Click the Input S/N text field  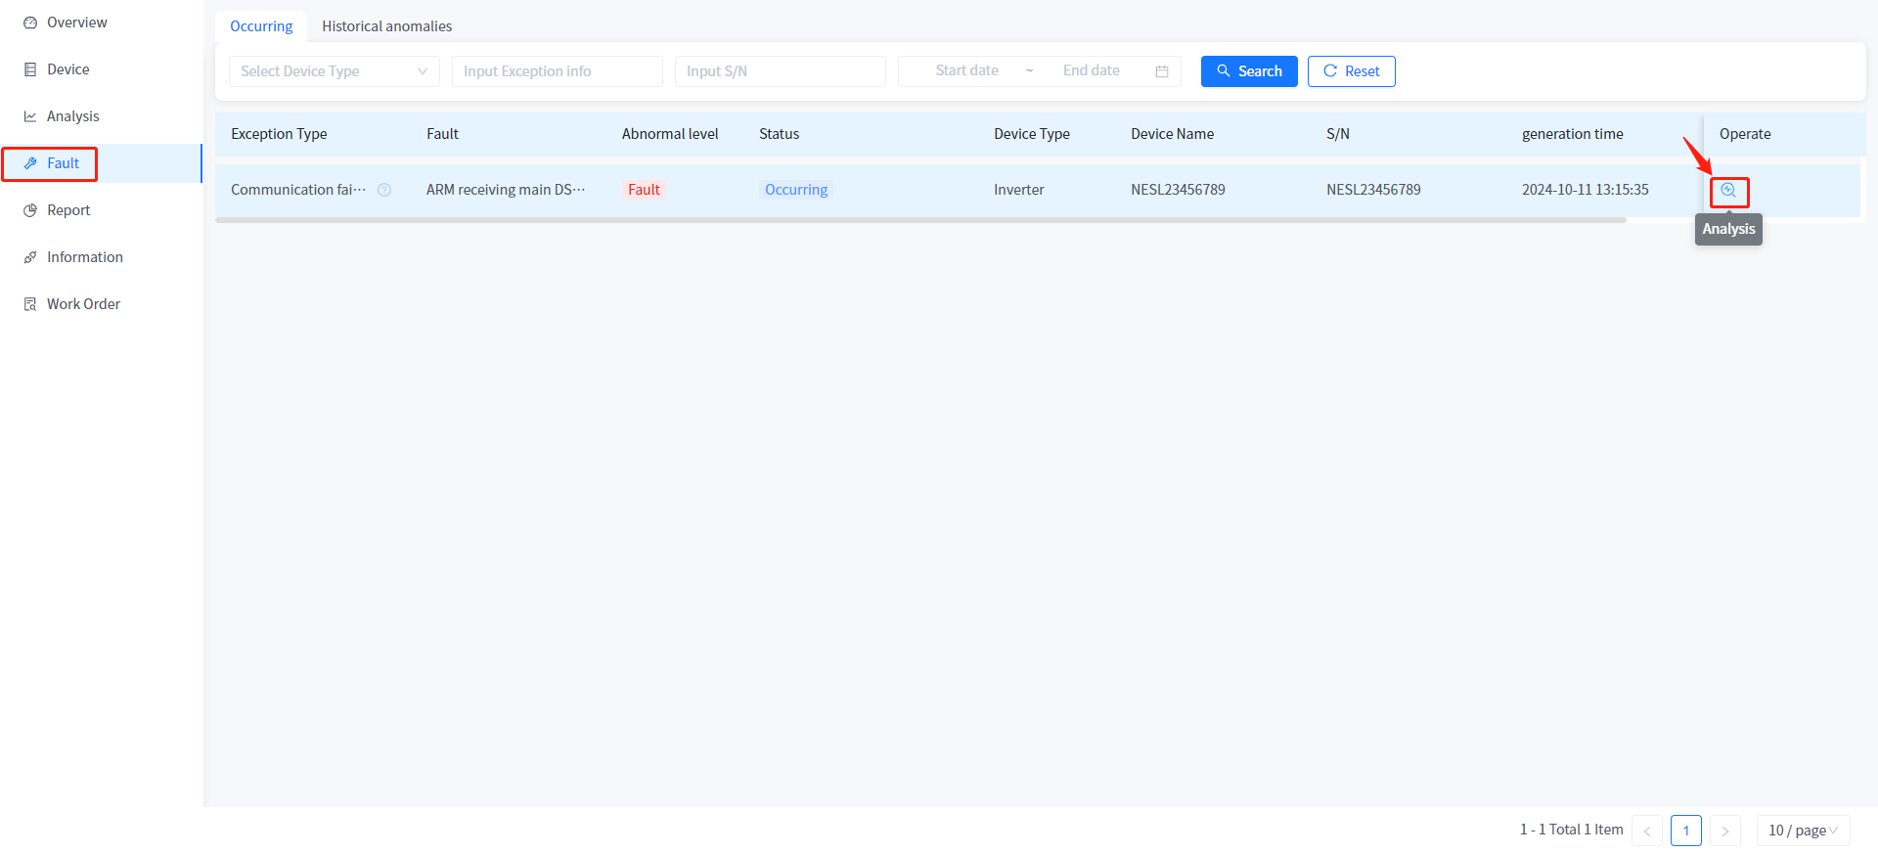coord(780,71)
